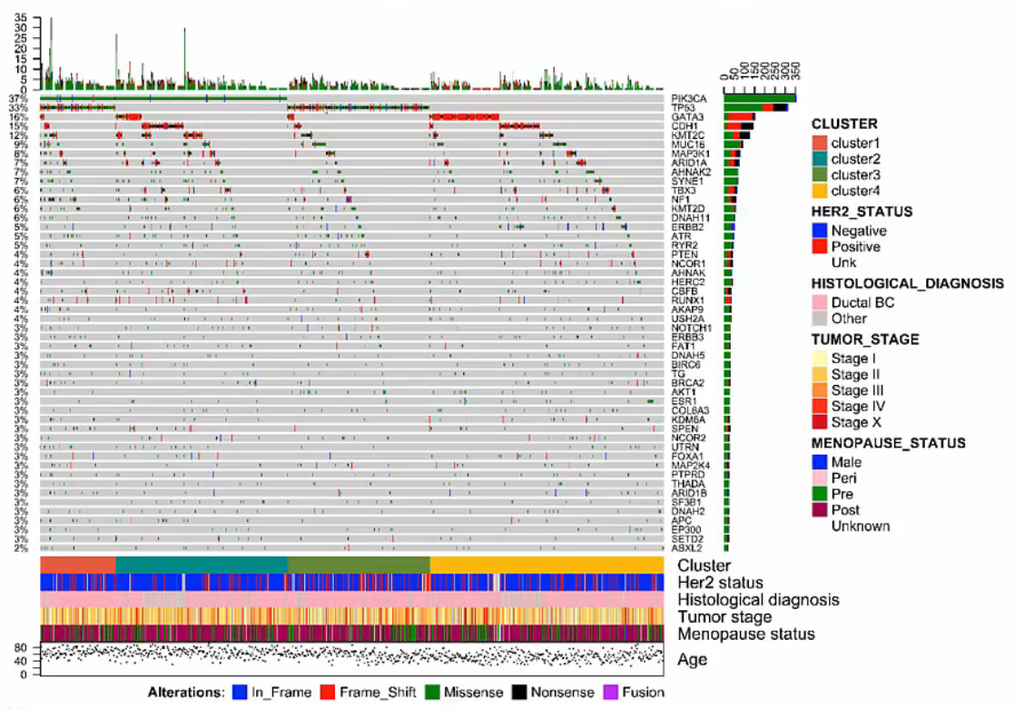
Task: Click the Age track label
Action: tap(693, 660)
